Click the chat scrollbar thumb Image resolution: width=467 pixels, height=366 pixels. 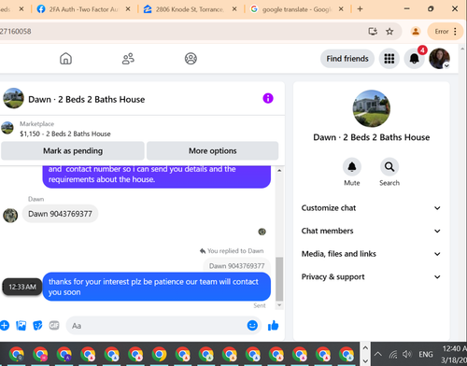click(x=279, y=279)
